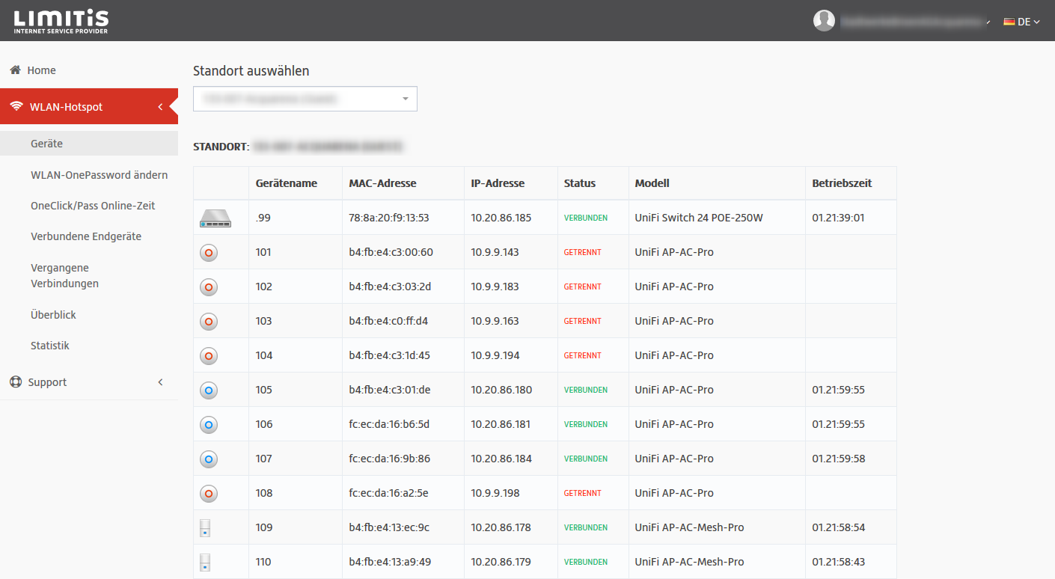Expand the Support menu section
Image resolution: width=1055 pixels, height=579 pixels.
pyautogui.click(x=88, y=382)
